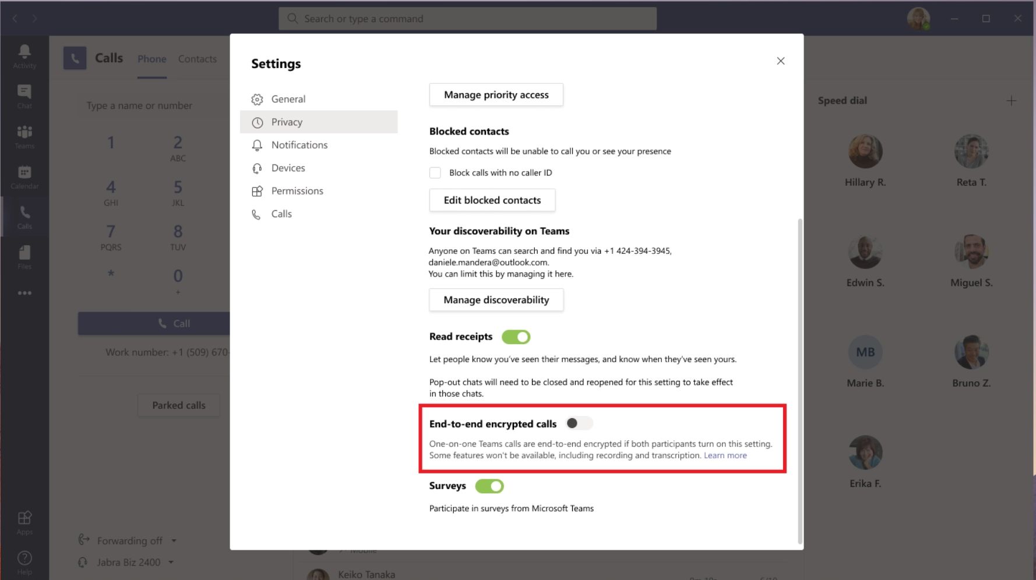This screenshot has height=580, width=1036.
Task: Open the Teams icon in sidebar
Action: [24, 137]
